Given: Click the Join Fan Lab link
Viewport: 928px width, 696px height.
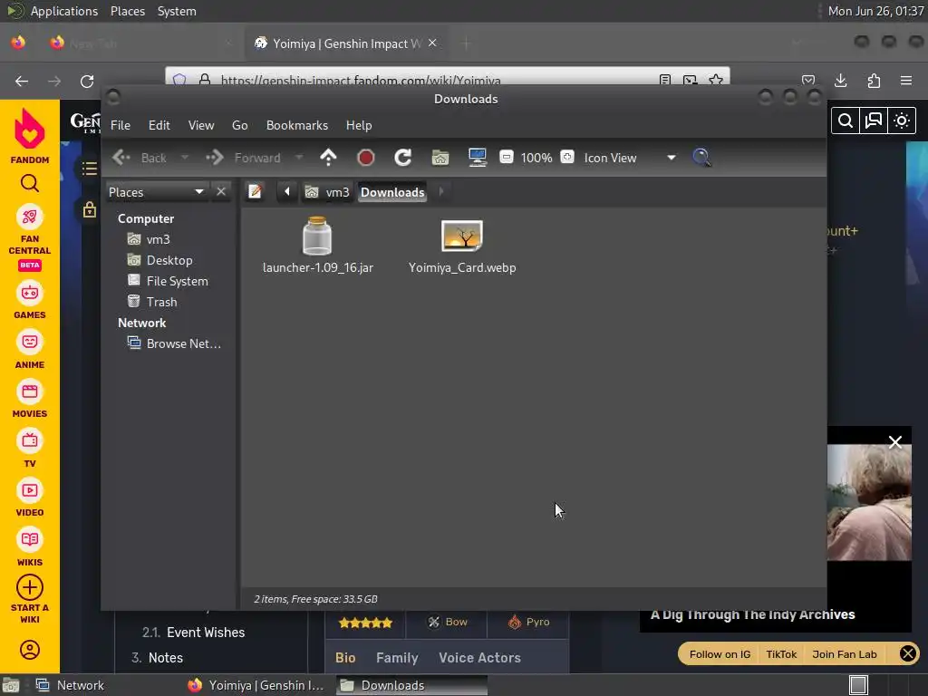Looking at the screenshot, I should pyautogui.click(x=844, y=654).
